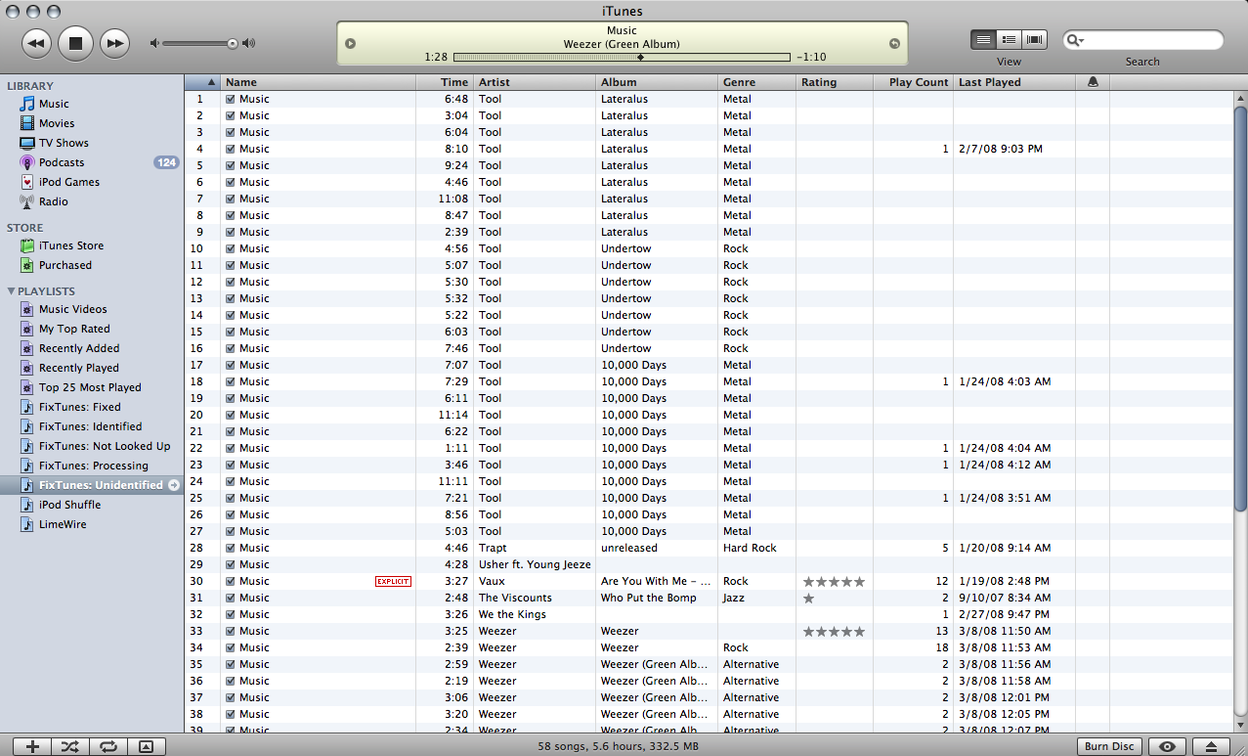Sort by Genre column header
Image resolution: width=1248 pixels, height=756 pixels.
click(x=756, y=82)
